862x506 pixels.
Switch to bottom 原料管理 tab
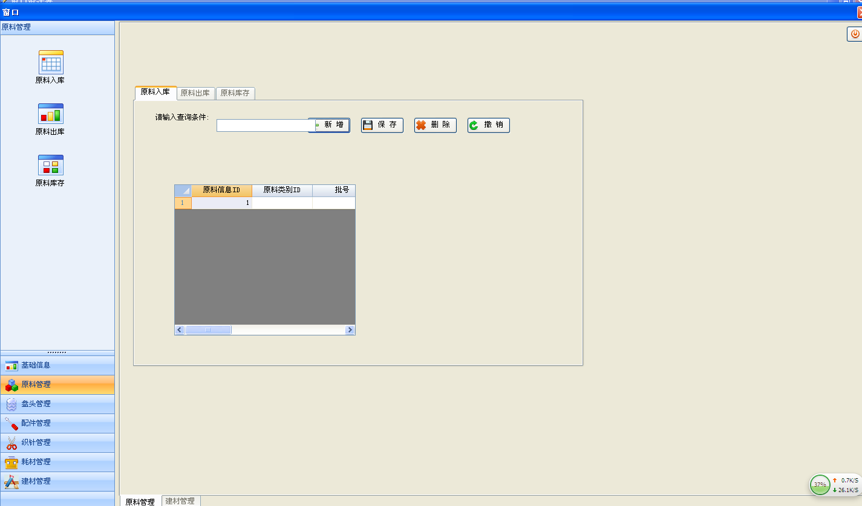140,501
